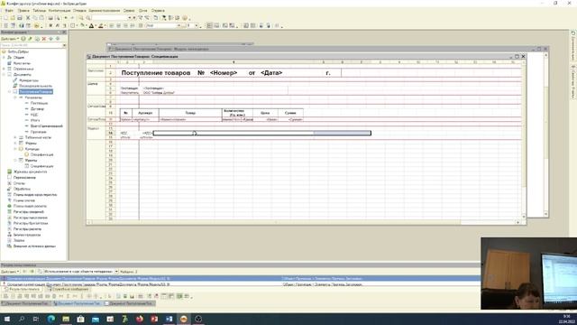Open the font name dropdown

point(179,26)
